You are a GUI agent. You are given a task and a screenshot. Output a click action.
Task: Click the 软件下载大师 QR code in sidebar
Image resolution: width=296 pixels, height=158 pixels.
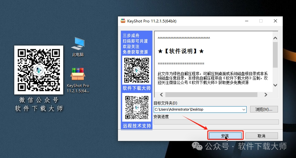(137, 70)
